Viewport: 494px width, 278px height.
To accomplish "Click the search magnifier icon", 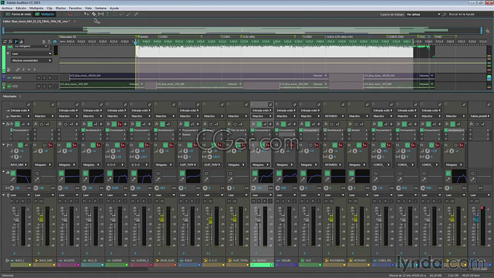I will pos(445,14).
